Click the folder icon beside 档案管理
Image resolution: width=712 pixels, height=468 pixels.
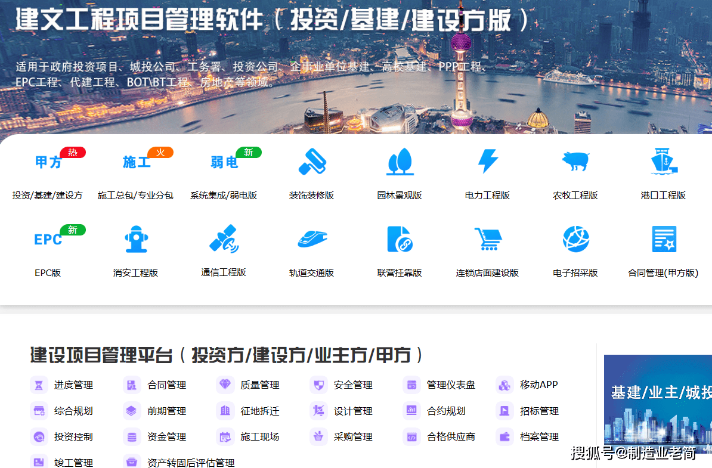(x=504, y=436)
